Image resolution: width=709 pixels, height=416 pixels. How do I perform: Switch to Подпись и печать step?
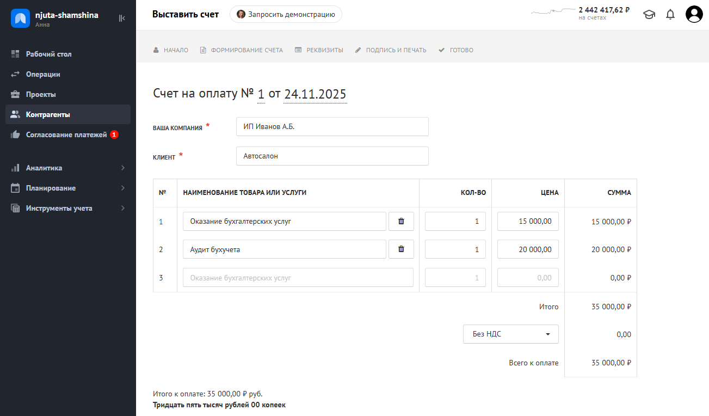[396, 50]
